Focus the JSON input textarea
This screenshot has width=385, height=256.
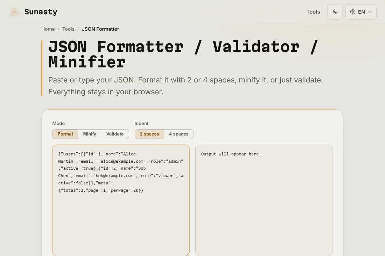[121, 200]
